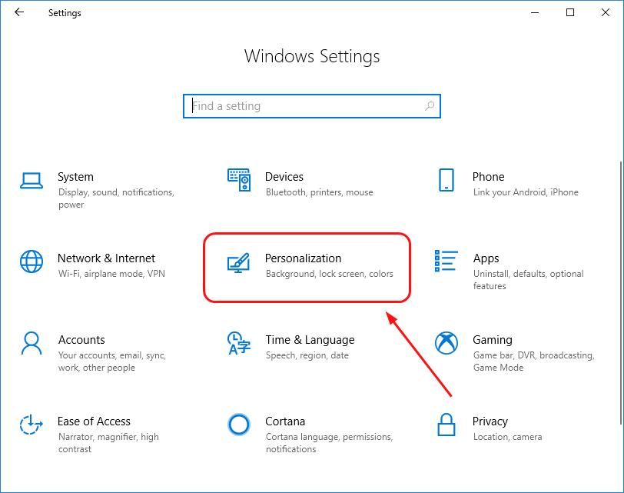The height and width of the screenshot is (493, 624).
Task: Open Gaming settings title
Action: [493, 340]
